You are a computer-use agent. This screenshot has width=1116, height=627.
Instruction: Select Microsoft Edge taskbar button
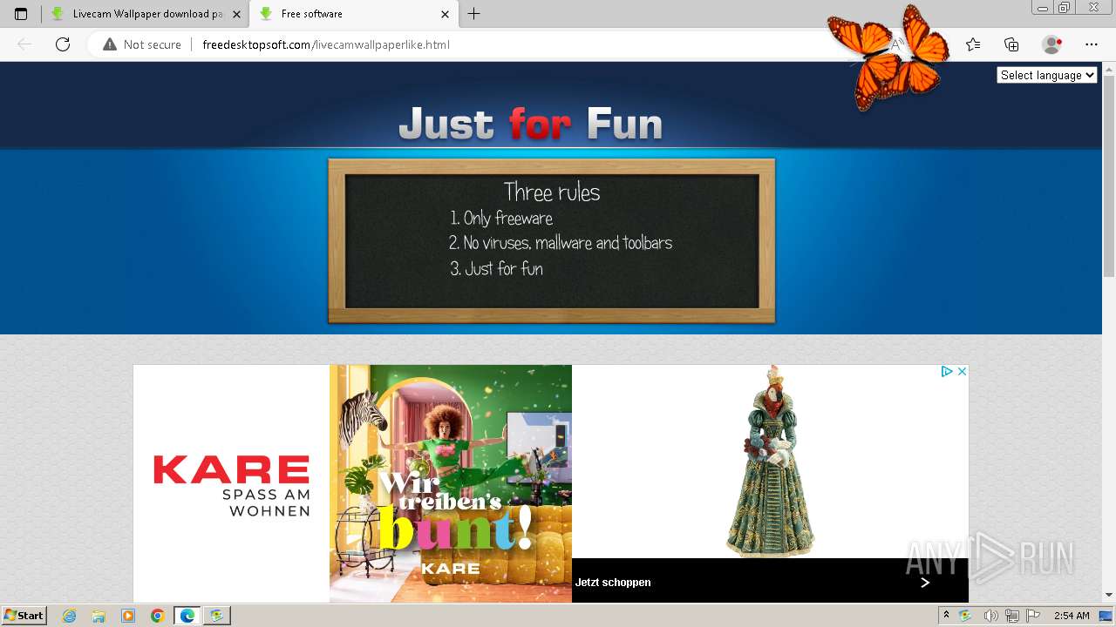tap(187, 616)
